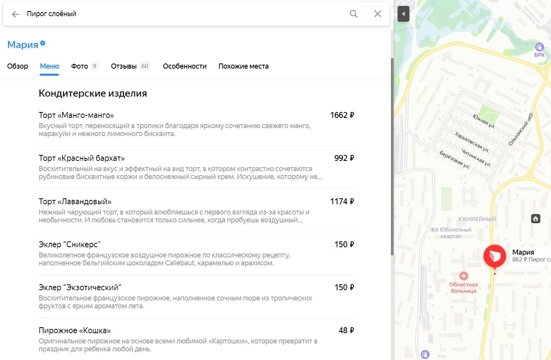Click the 862 ₽ Пирог label on the map

531,259
